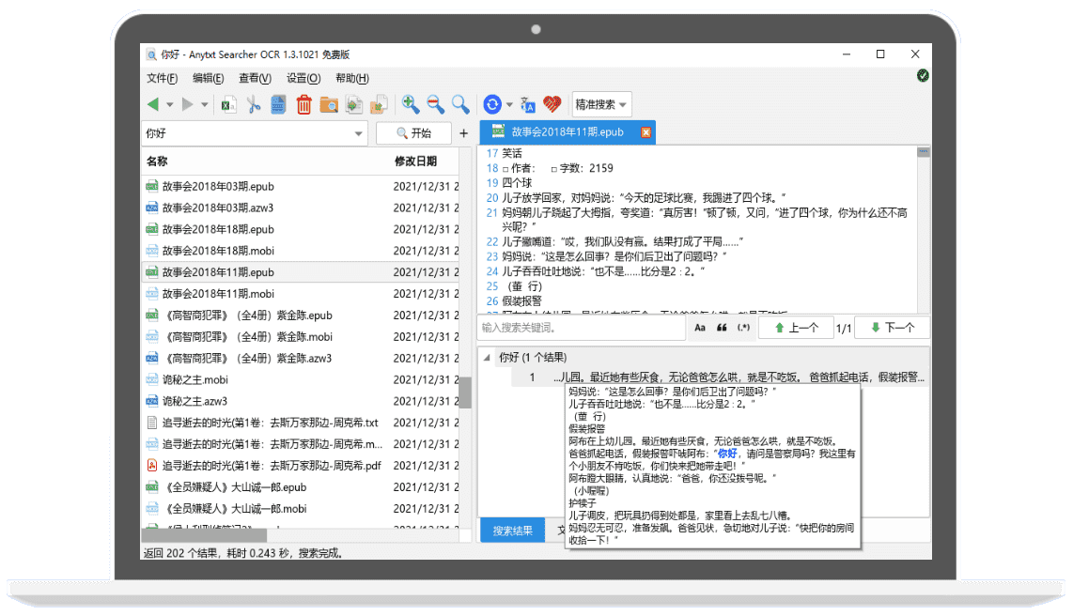Select the 搜索结果 tab

tap(513, 531)
